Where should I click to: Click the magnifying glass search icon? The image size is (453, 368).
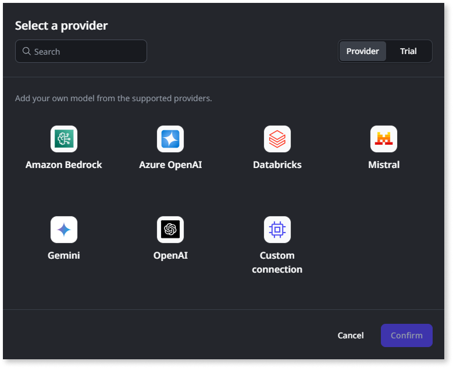point(27,51)
